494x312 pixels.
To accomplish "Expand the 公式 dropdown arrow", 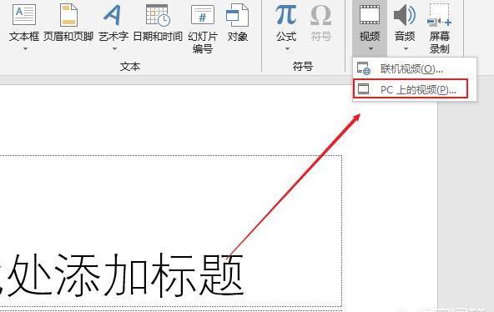I will click(x=287, y=48).
